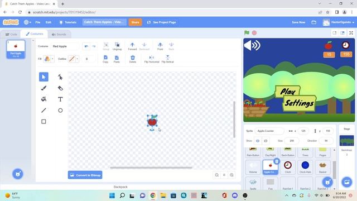Click the Choose a Costume button
The width and height of the screenshot is (357, 201).
pyautogui.click(x=18, y=174)
